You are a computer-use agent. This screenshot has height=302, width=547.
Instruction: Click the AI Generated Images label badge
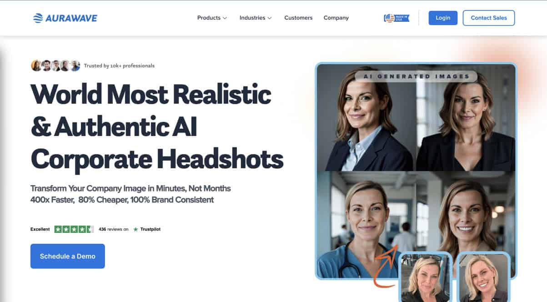click(416, 76)
